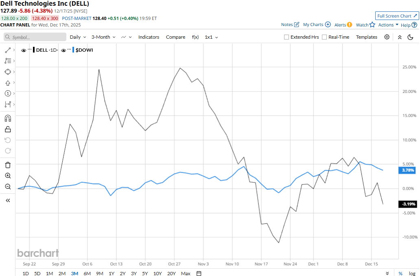Toggle percent scale mode

[400, 273]
